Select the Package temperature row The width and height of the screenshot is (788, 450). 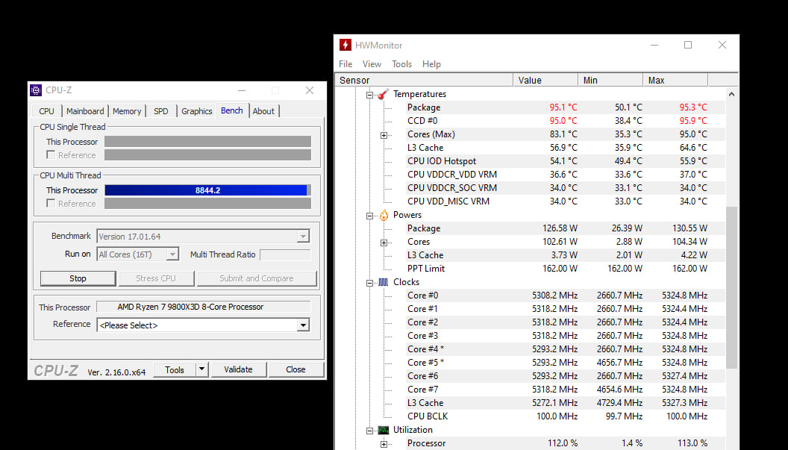[565, 107]
